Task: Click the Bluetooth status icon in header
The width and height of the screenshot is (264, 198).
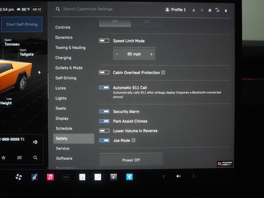Action: click(x=202, y=10)
